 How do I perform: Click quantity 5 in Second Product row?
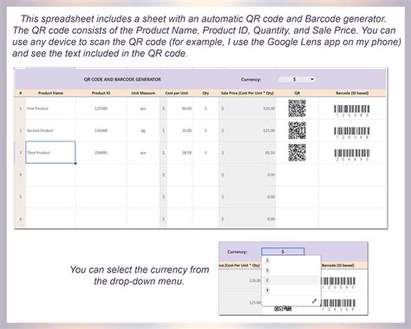pos(205,130)
